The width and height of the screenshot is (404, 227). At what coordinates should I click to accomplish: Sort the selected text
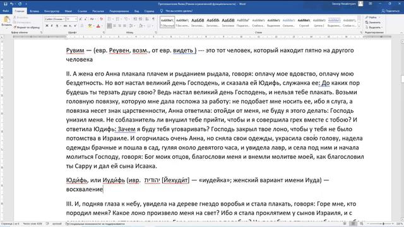pyautogui.click(x=147, y=20)
